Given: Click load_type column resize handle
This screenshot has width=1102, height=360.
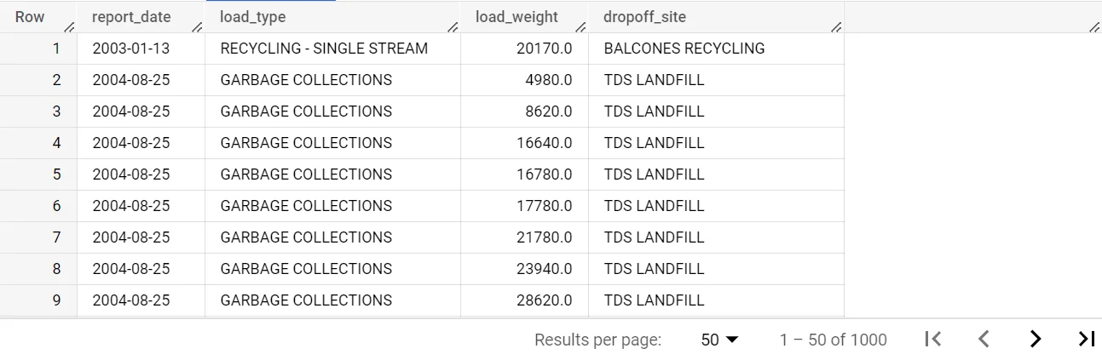Looking at the screenshot, I should pos(453,27).
